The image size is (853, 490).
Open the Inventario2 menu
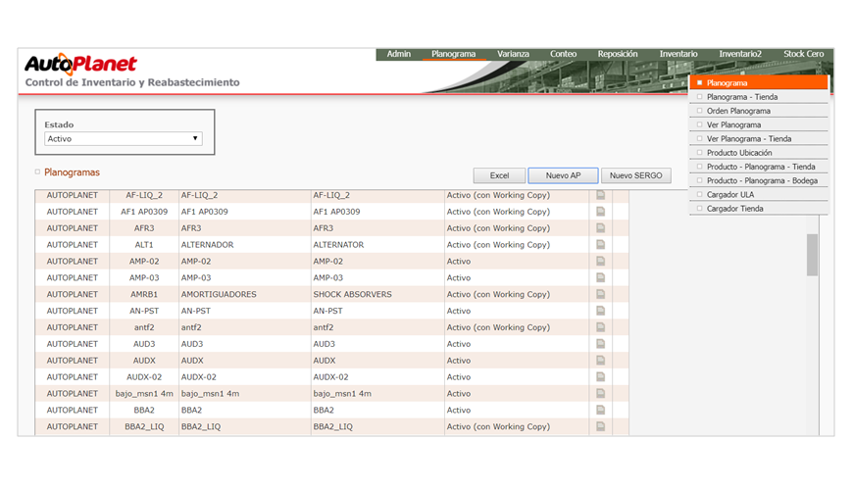740,54
